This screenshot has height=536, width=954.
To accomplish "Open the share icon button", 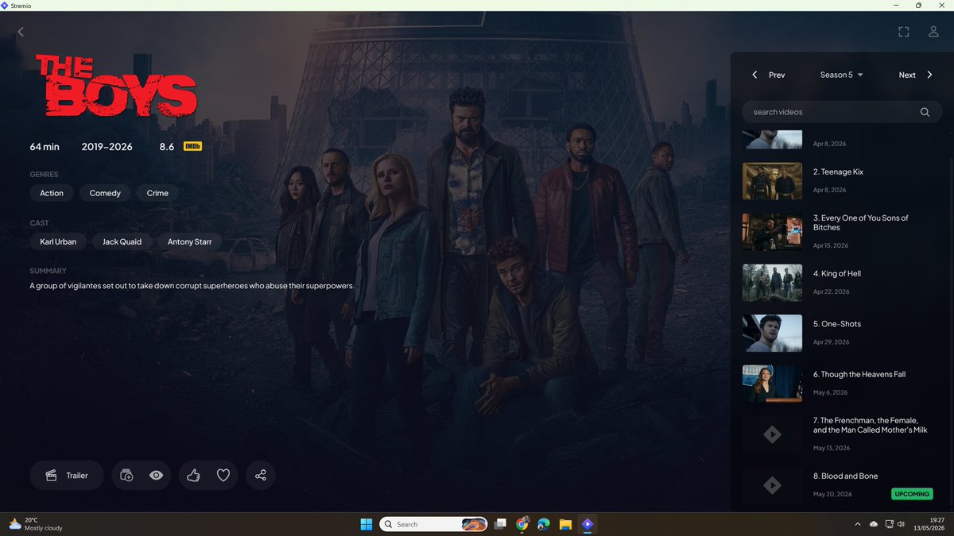I will coord(260,476).
